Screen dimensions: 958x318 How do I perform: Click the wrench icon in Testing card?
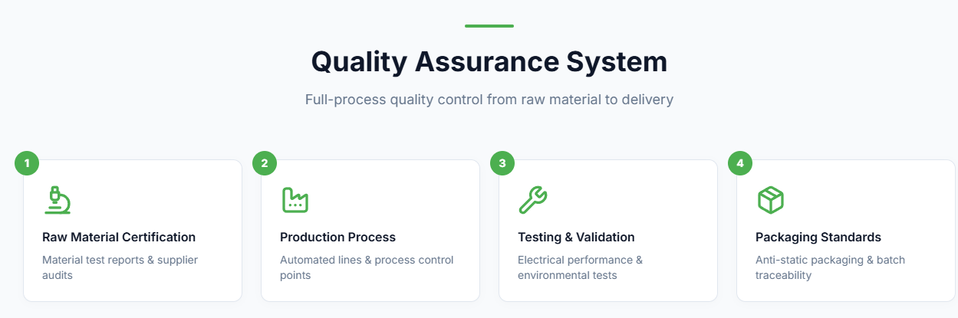pos(533,200)
